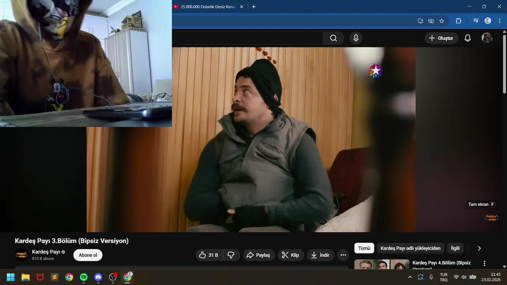The width and height of the screenshot is (507, 285).
Task: Open Chrome three-dot menu
Action: click(499, 21)
